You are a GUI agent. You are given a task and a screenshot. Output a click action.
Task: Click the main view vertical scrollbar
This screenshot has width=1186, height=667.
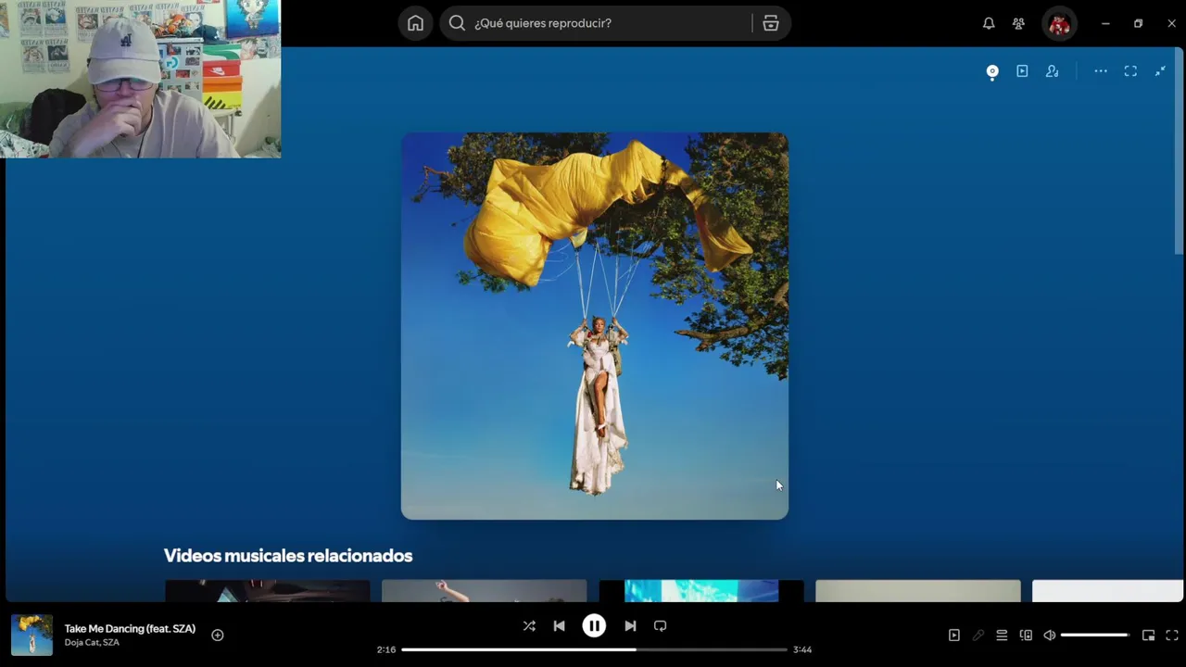click(1180, 153)
